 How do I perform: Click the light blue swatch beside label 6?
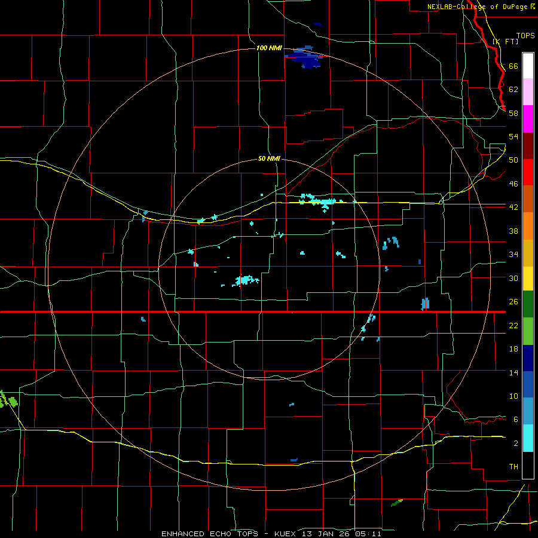[528, 411]
